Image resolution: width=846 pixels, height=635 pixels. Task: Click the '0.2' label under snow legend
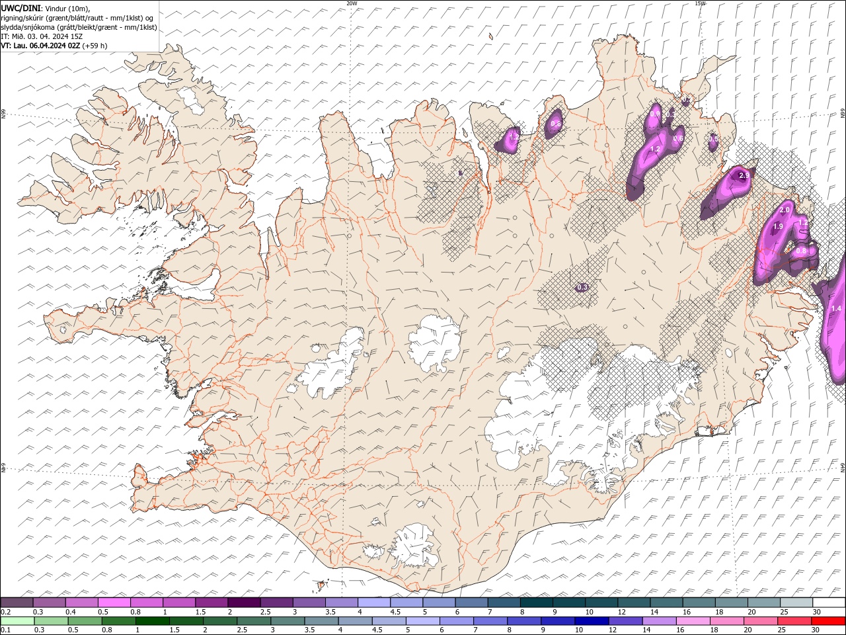(x=5, y=611)
